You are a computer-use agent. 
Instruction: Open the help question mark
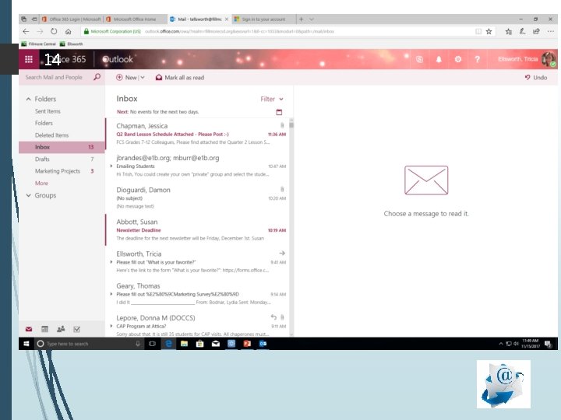[x=478, y=59]
